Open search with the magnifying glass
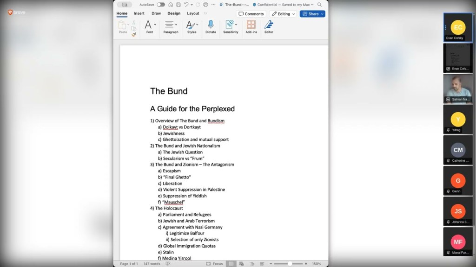The width and height of the screenshot is (476, 267). pos(320,5)
